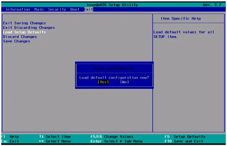This screenshot has height=146, width=227.
Task: Click the Esc Exit hint
Action: (x=10, y=141)
